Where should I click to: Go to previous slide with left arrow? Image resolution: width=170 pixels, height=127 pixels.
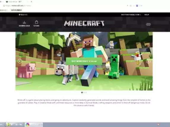(20, 61)
